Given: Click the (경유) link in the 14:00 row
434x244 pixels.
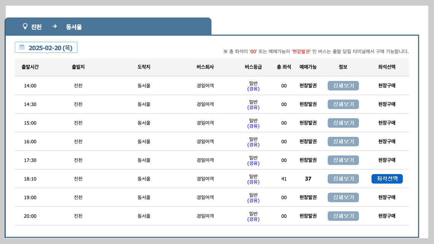Looking at the screenshot, I should tap(254, 89).
